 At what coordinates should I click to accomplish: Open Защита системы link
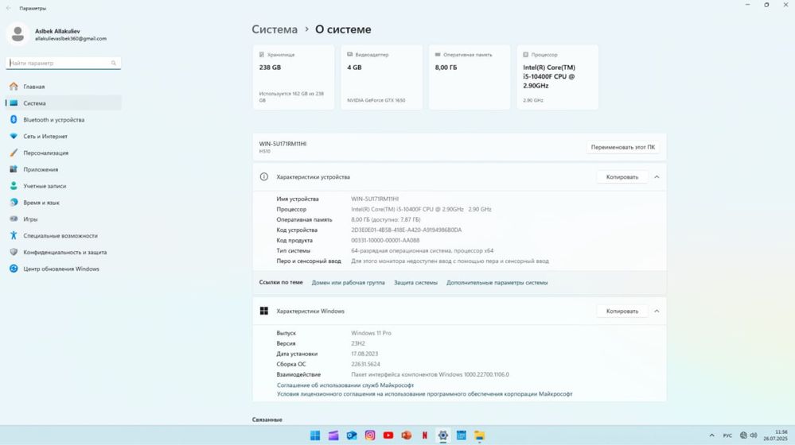(x=415, y=283)
